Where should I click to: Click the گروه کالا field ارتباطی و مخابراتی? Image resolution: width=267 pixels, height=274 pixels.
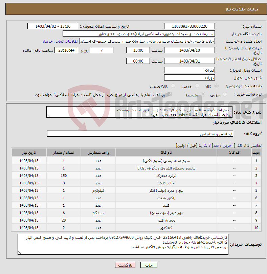(x=140, y=134)
